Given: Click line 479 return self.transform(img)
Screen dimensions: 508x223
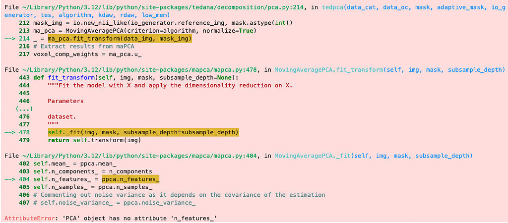Looking at the screenshot, I should pyautogui.click(x=94, y=140).
